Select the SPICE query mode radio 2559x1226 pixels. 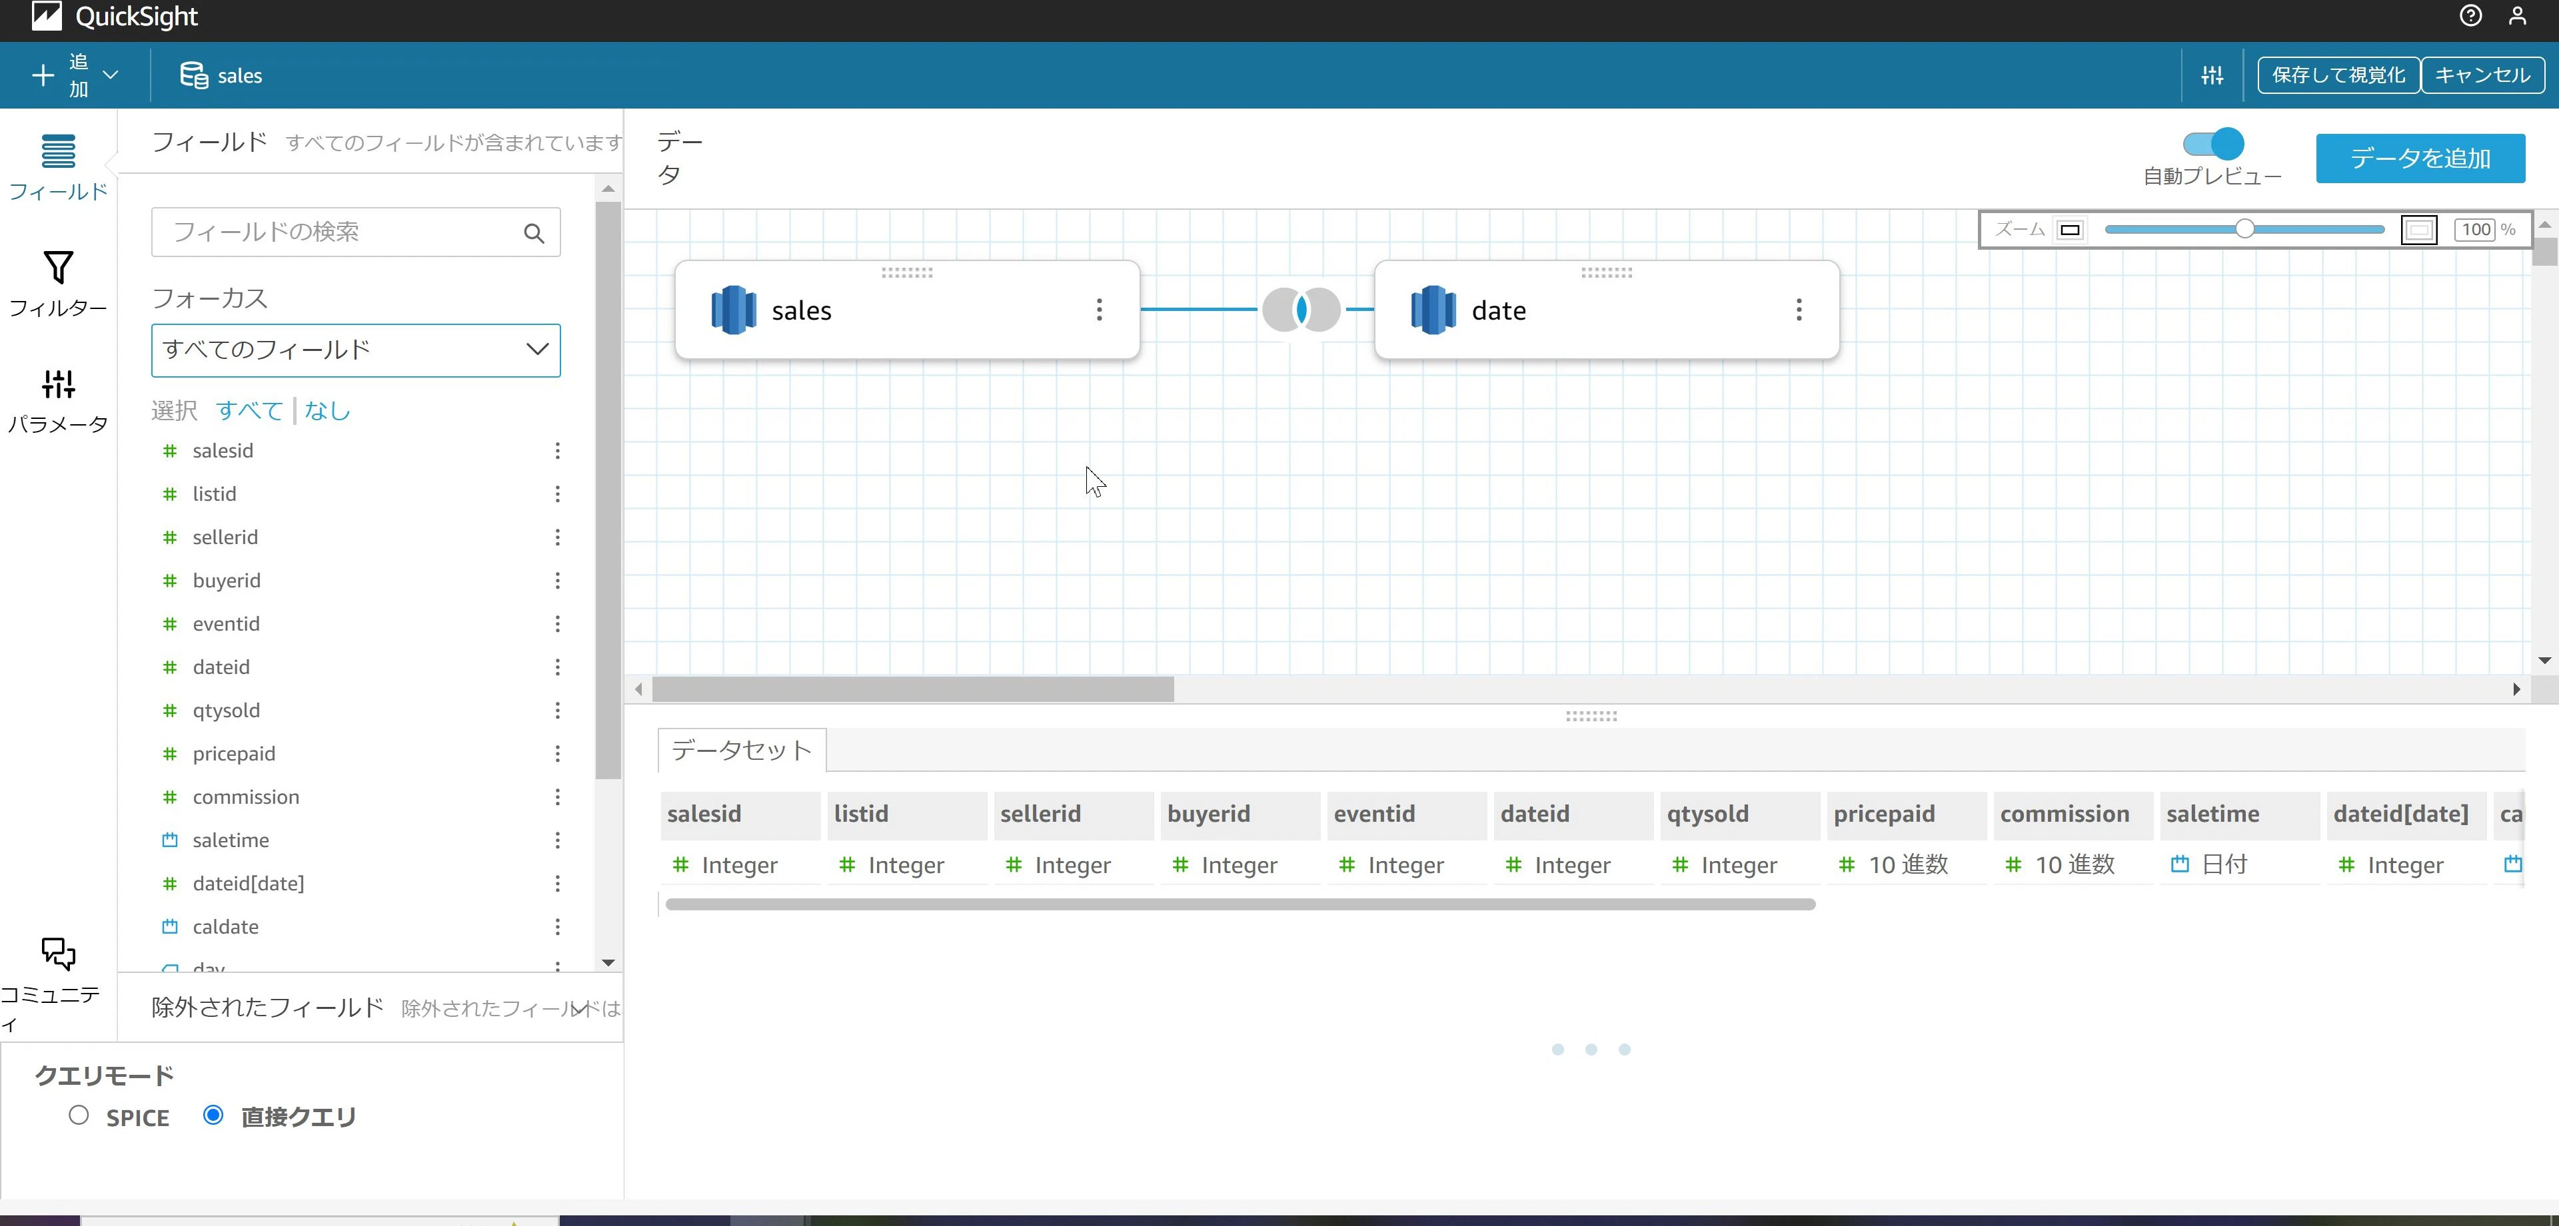(x=79, y=1115)
